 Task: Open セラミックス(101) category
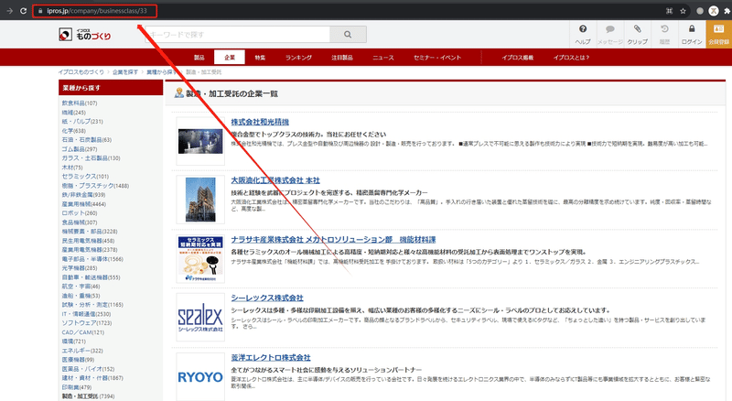[85, 176]
